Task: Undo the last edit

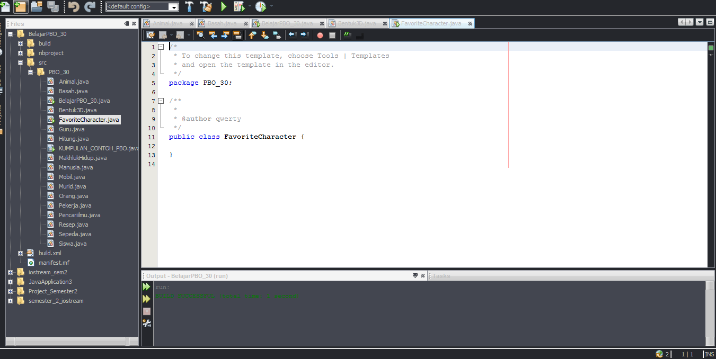Action: pyautogui.click(x=74, y=6)
